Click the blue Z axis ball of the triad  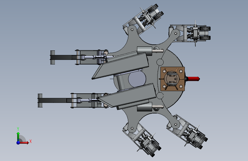pyautogui.click(x=18, y=143)
